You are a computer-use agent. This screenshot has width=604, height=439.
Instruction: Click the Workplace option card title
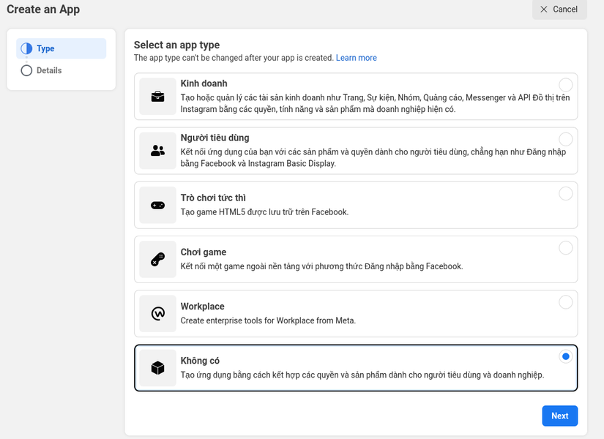pyautogui.click(x=202, y=307)
